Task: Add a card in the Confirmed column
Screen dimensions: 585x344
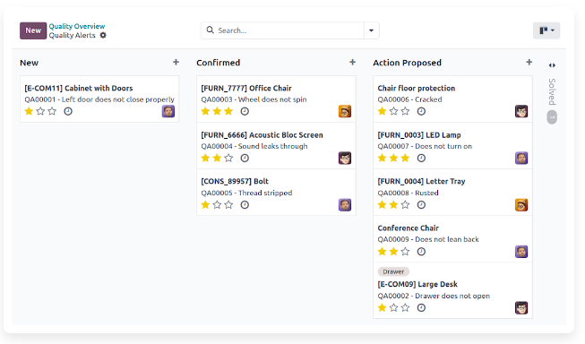Action: pos(352,63)
